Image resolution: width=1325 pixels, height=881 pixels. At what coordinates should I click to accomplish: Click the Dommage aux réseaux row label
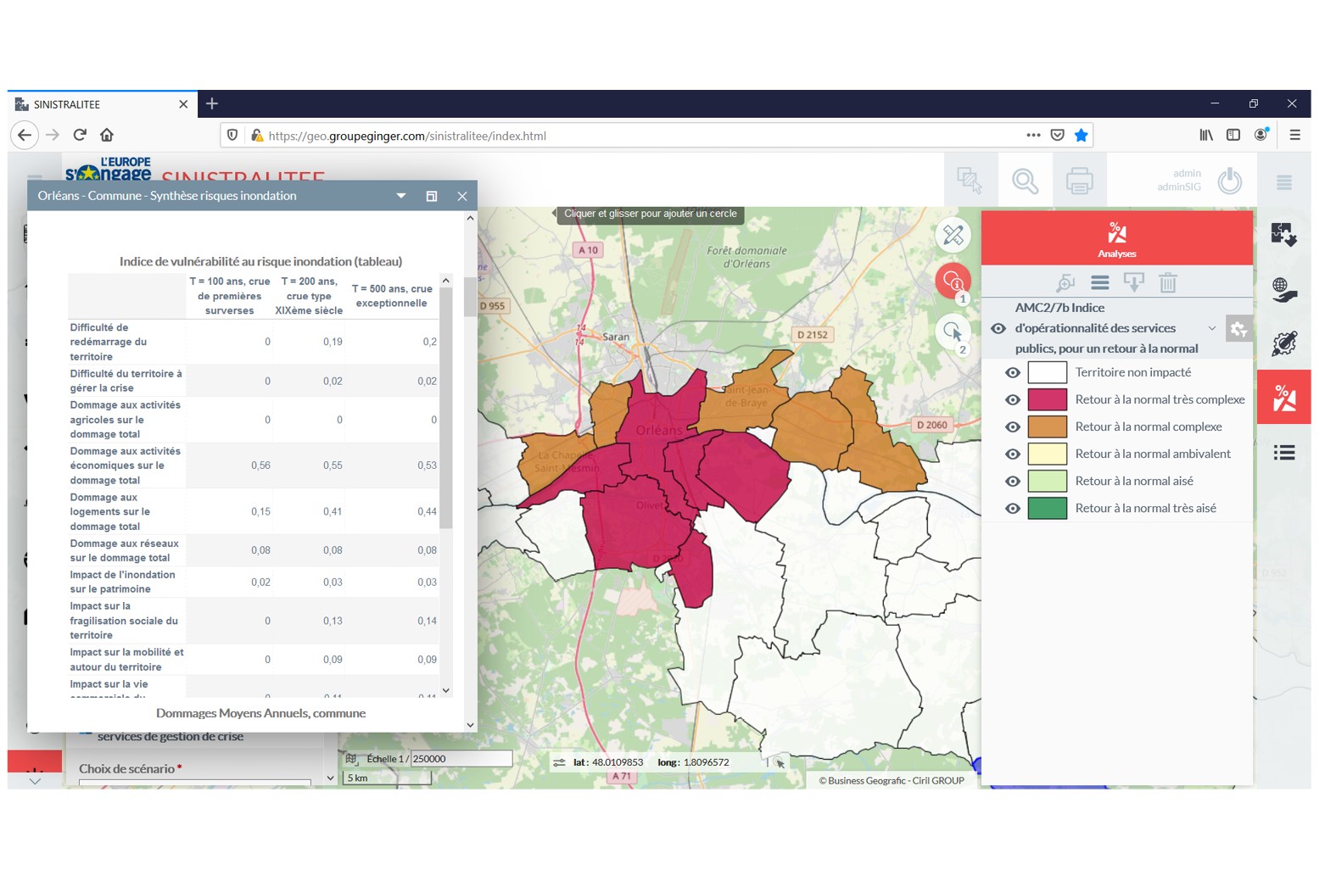(125, 551)
